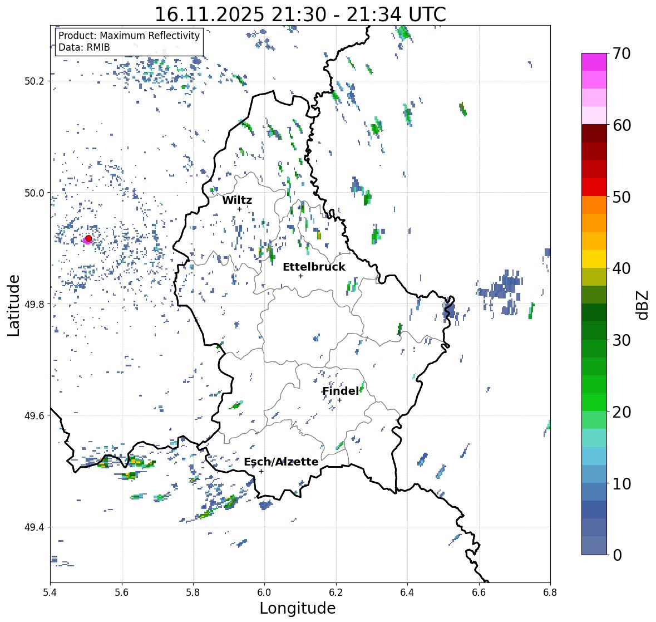Click the longitude tick label 5.4
This screenshot has height=622, width=656.
(50, 592)
